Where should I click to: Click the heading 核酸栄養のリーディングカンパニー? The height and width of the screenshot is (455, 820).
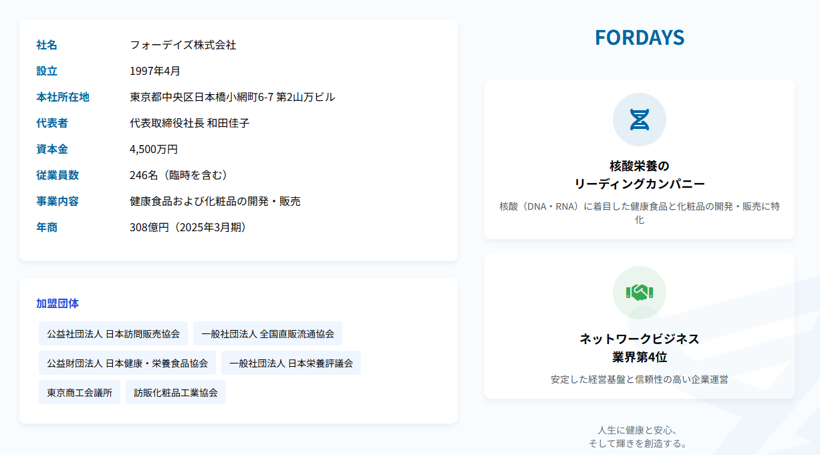[640, 174]
